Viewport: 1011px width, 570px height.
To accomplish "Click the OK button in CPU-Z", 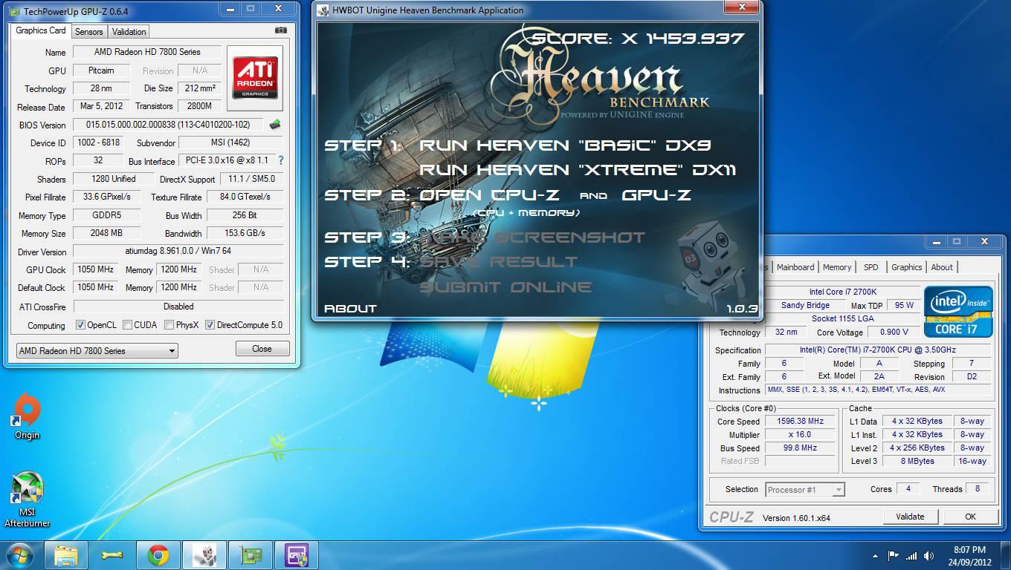I will click(970, 517).
